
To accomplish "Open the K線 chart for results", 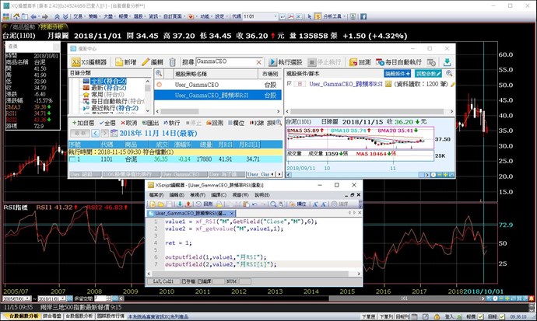I will coord(257,123).
